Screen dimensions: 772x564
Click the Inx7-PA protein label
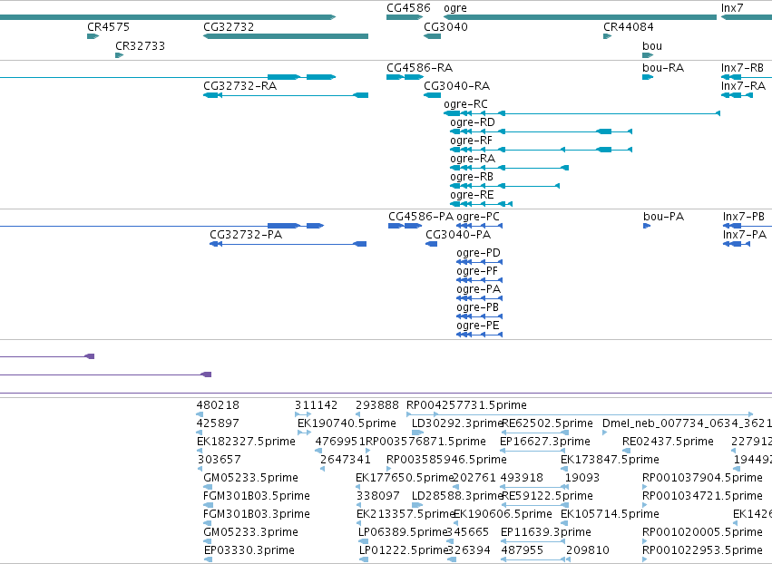click(745, 235)
